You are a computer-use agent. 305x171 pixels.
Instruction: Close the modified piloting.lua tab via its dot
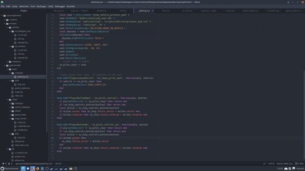pyautogui.click(x=152, y=10)
